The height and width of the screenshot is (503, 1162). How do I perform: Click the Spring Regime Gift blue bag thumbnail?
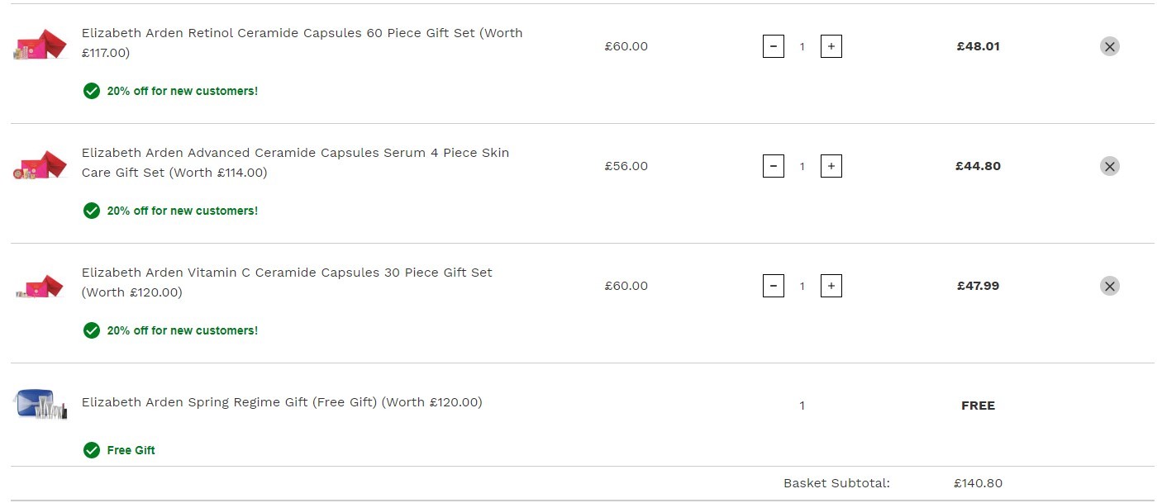(40, 405)
